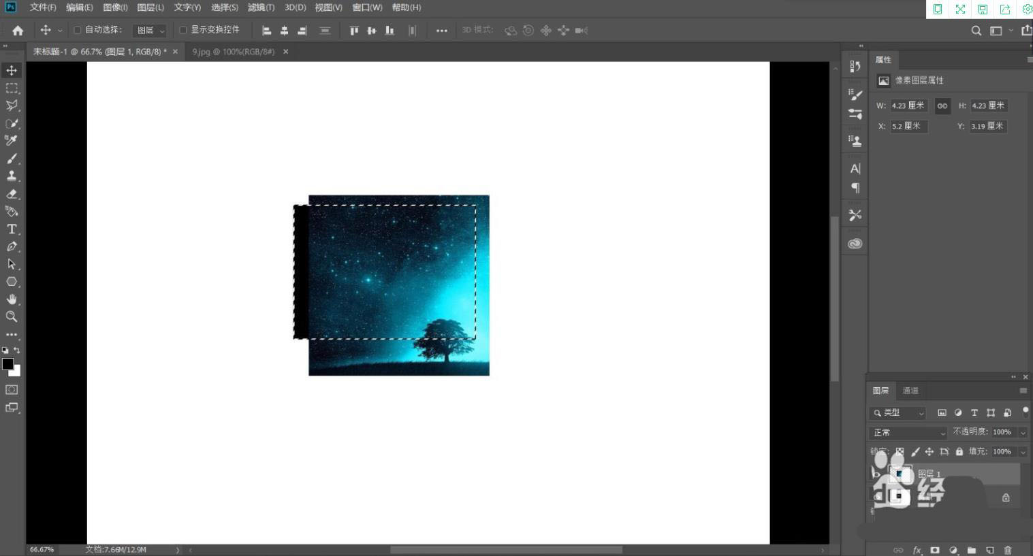Select the Zoom tool
1033x556 pixels.
[x=12, y=316]
